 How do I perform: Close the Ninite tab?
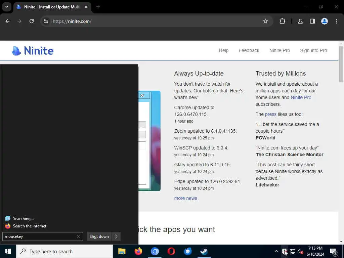[86, 7]
